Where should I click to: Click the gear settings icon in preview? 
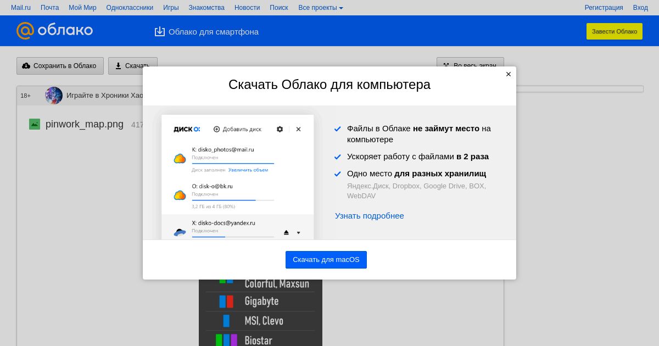point(280,129)
